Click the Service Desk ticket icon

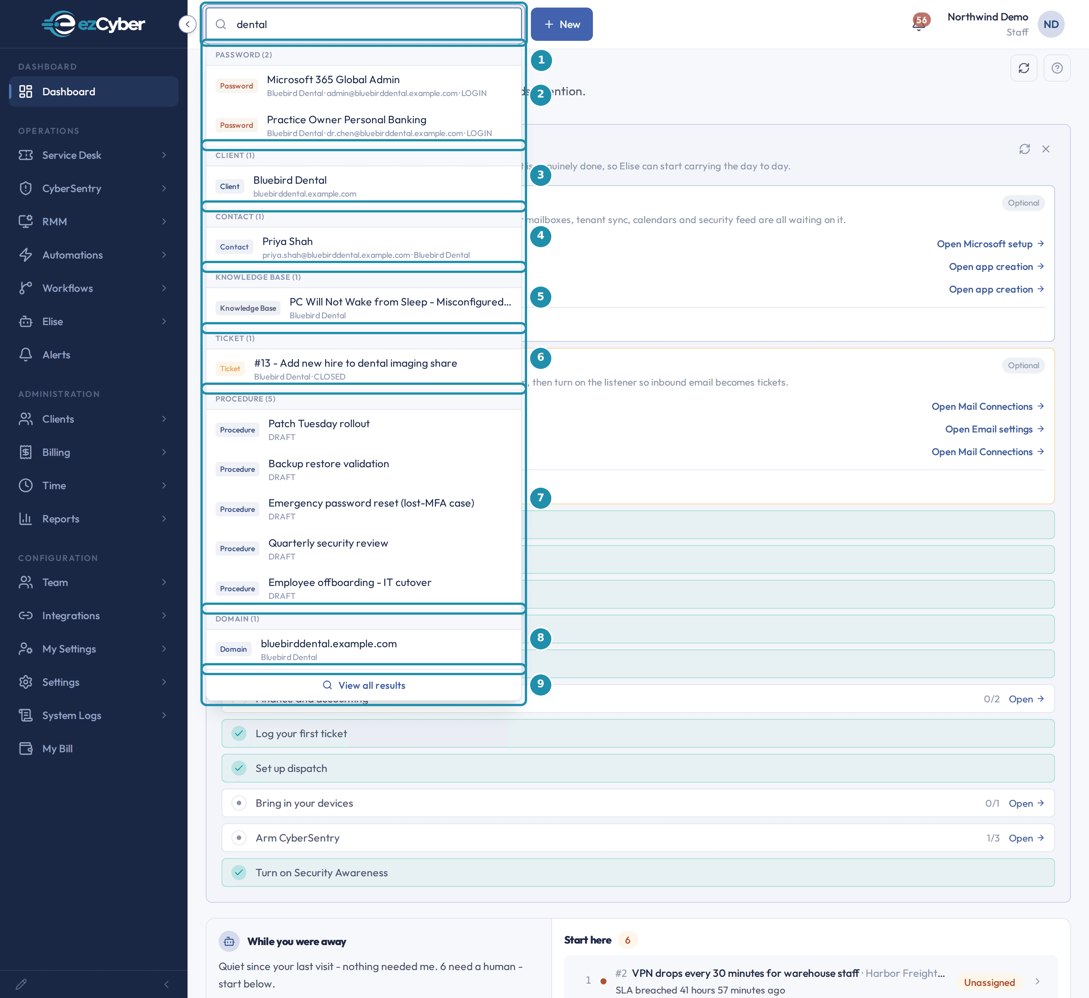click(25, 155)
